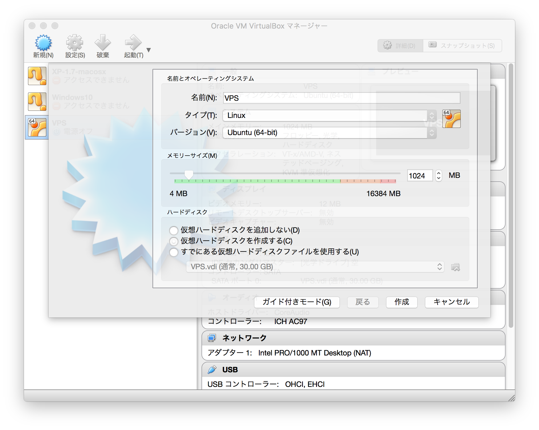Click the folder icon to browse disk file
Image resolution: width=539 pixels, height=430 pixels.
(x=455, y=267)
